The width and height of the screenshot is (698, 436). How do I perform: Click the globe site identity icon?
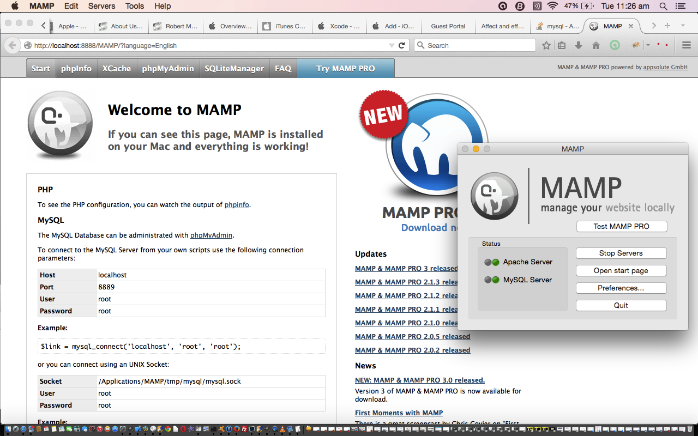[x=27, y=46]
